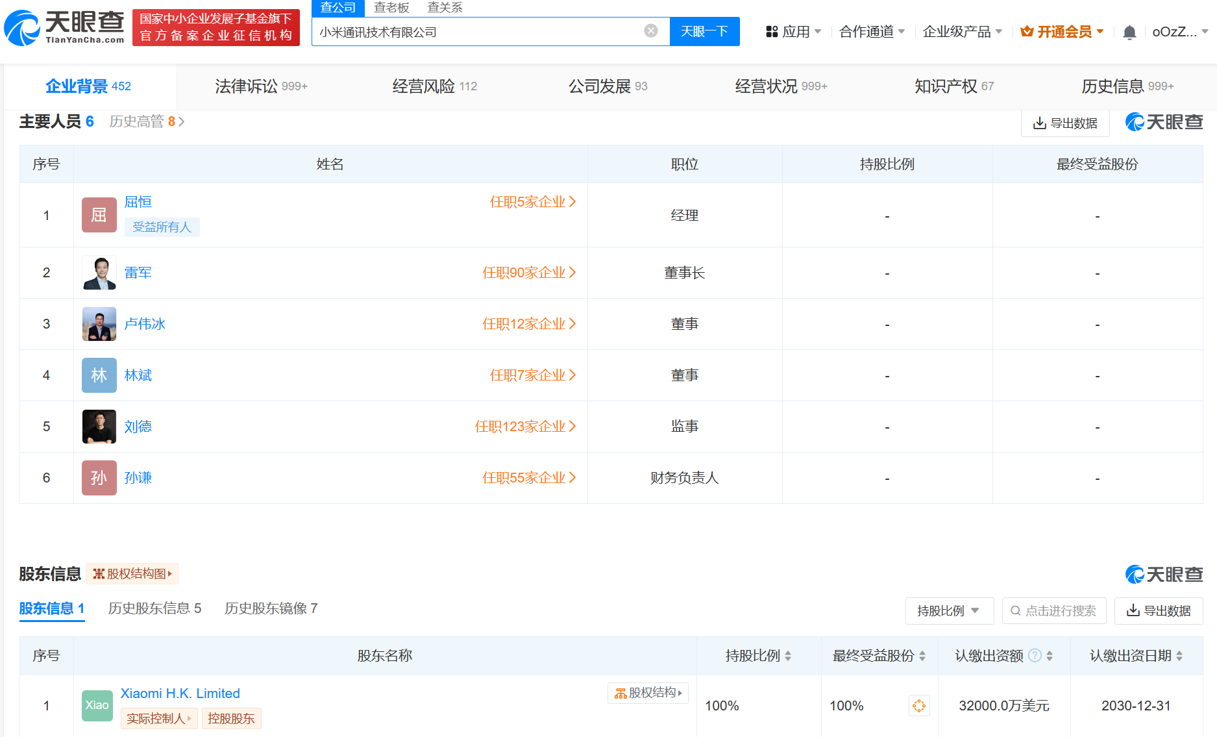Open 雷军's profile photo
Image resolution: width=1217 pixels, height=737 pixels.
[x=99, y=273]
